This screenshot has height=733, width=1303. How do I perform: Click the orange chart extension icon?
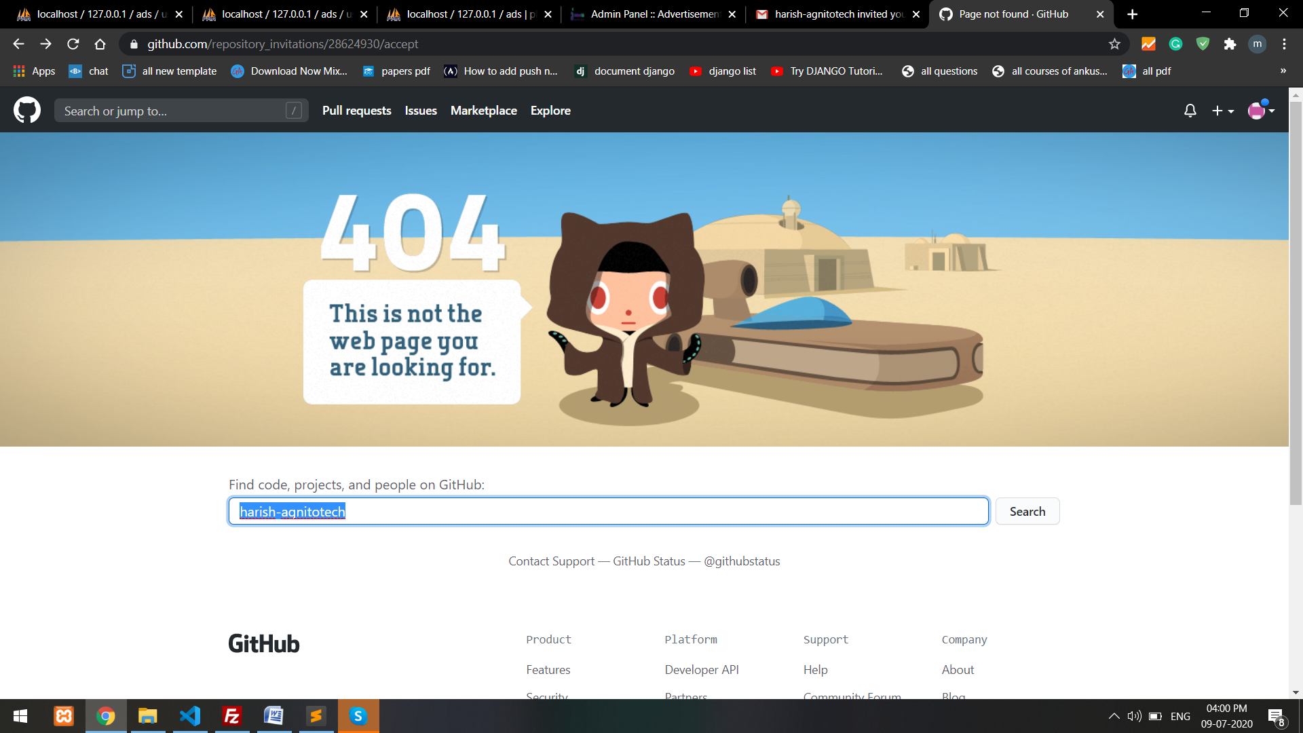(x=1148, y=44)
